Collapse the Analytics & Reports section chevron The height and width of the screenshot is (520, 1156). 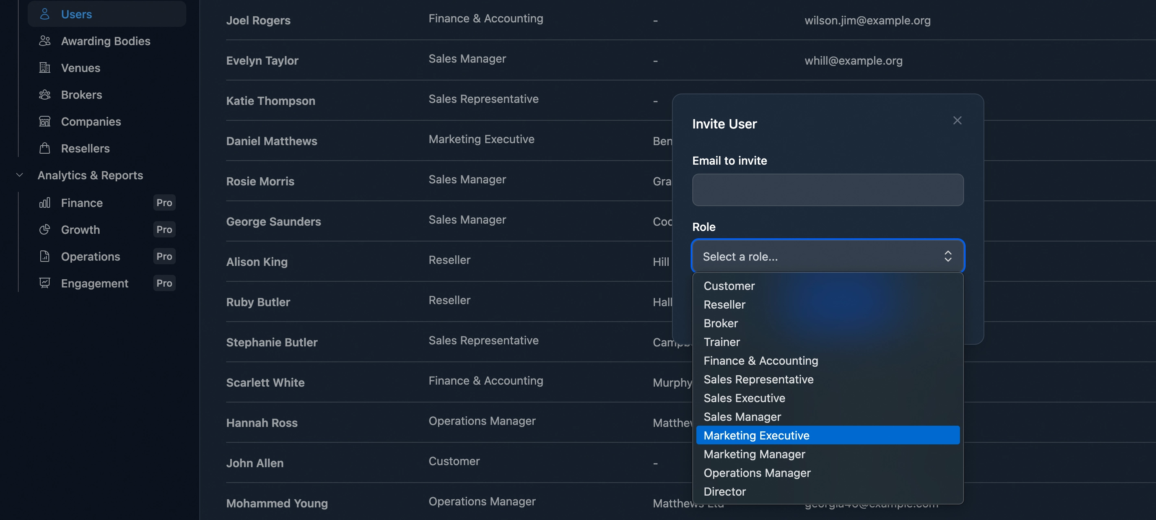pos(19,175)
